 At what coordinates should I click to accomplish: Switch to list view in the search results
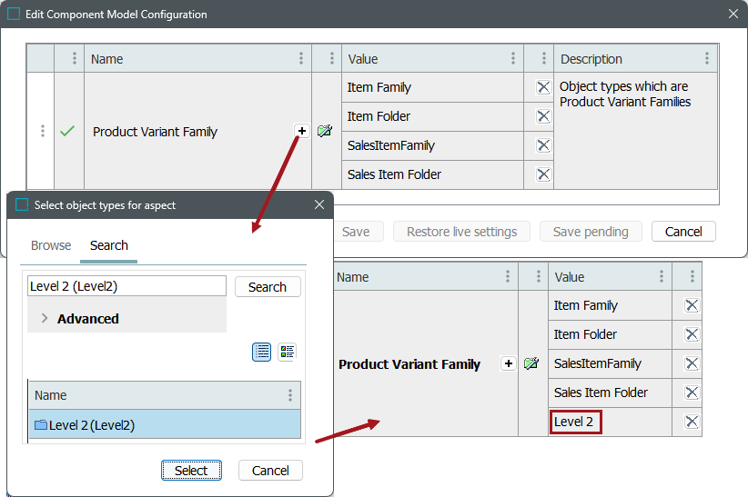pyautogui.click(x=262, y=352)
